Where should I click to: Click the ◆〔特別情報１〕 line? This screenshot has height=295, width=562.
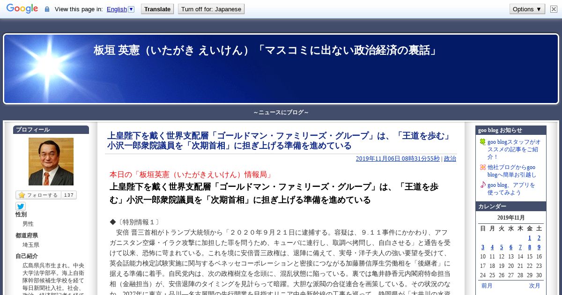[x=136, y=221]
